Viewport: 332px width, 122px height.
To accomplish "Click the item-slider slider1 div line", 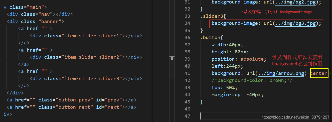I will (86, 36).
